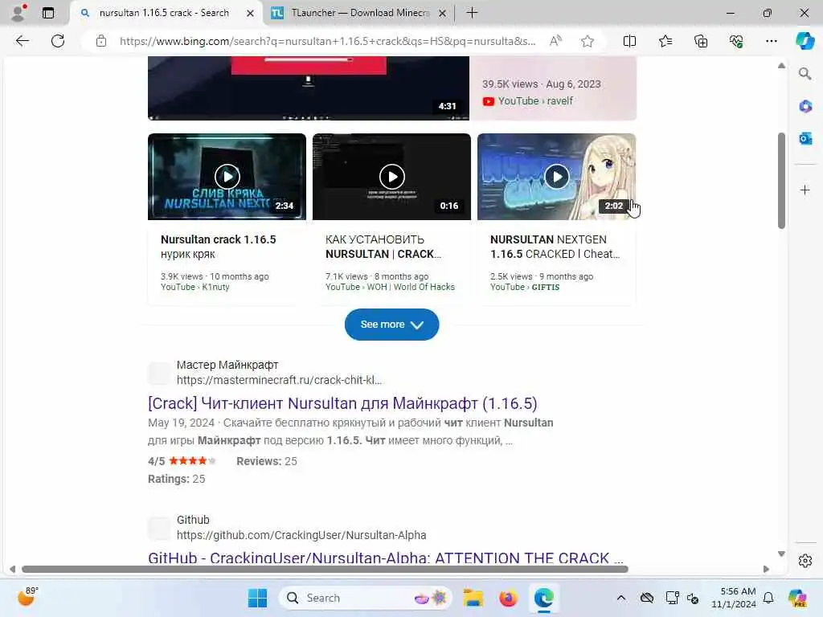Play the Nursultan crack 1.16.5 video

point(227,177)
